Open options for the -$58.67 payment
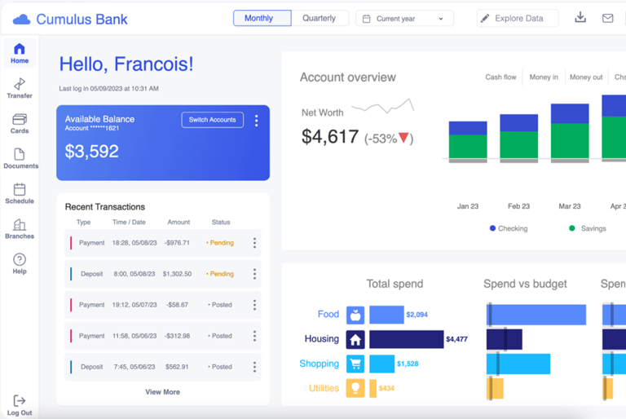This screenshot has height=419, width=626. (254, 305)
